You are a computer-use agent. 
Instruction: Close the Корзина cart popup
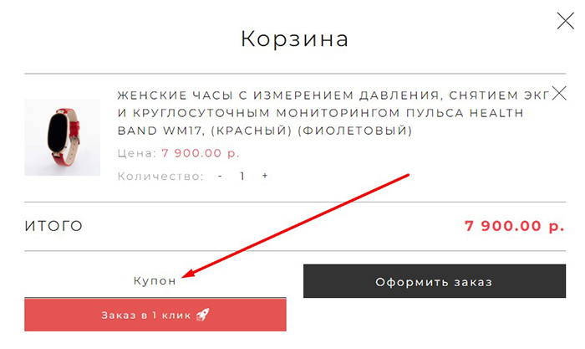pos(565,20)
